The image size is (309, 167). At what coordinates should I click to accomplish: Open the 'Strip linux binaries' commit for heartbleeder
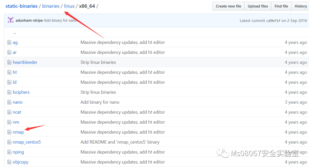click(98, 62)
